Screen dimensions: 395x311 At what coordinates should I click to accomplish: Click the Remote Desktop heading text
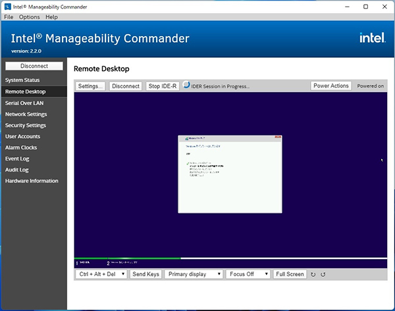click(x=101, y=68)
